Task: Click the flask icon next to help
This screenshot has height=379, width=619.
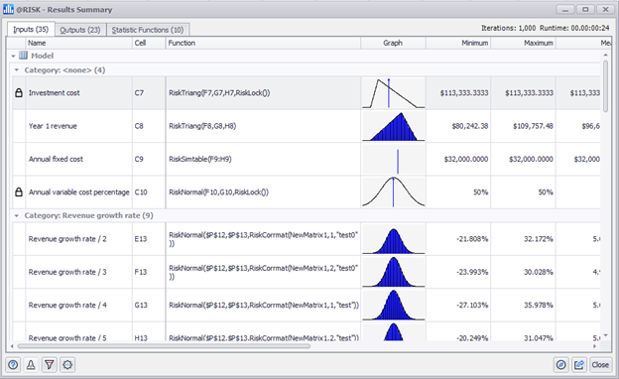Action: [x=31, y=365]
